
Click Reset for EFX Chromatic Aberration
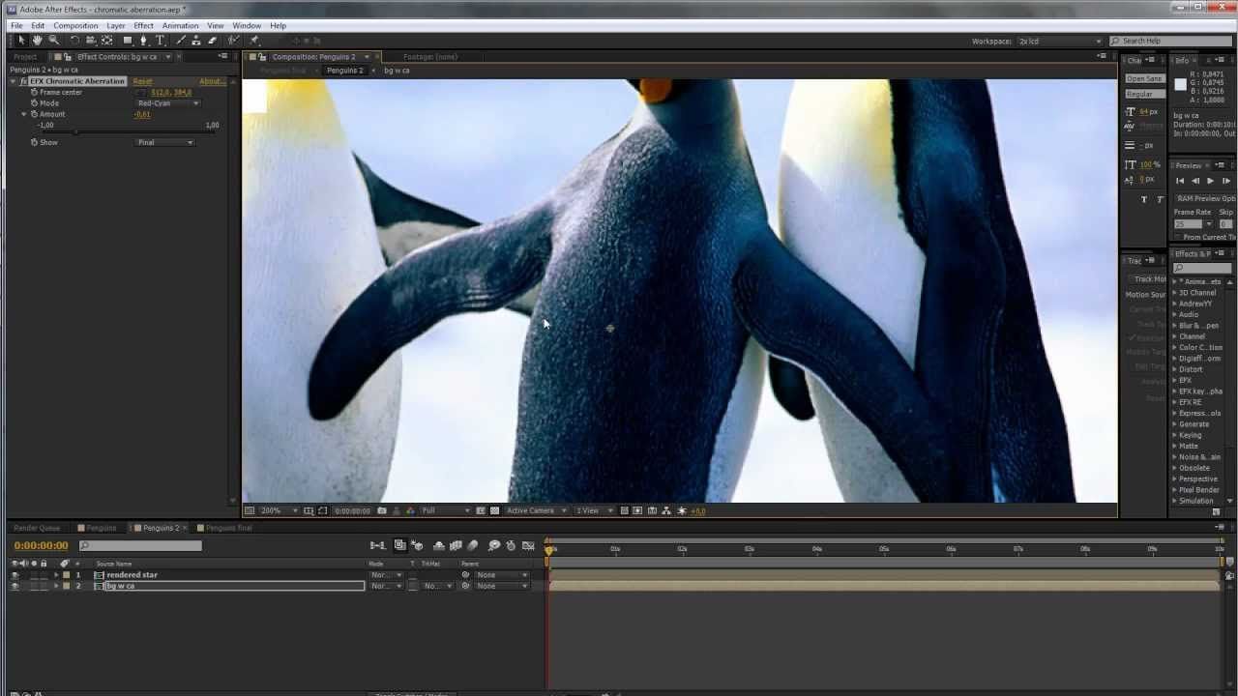142,81
